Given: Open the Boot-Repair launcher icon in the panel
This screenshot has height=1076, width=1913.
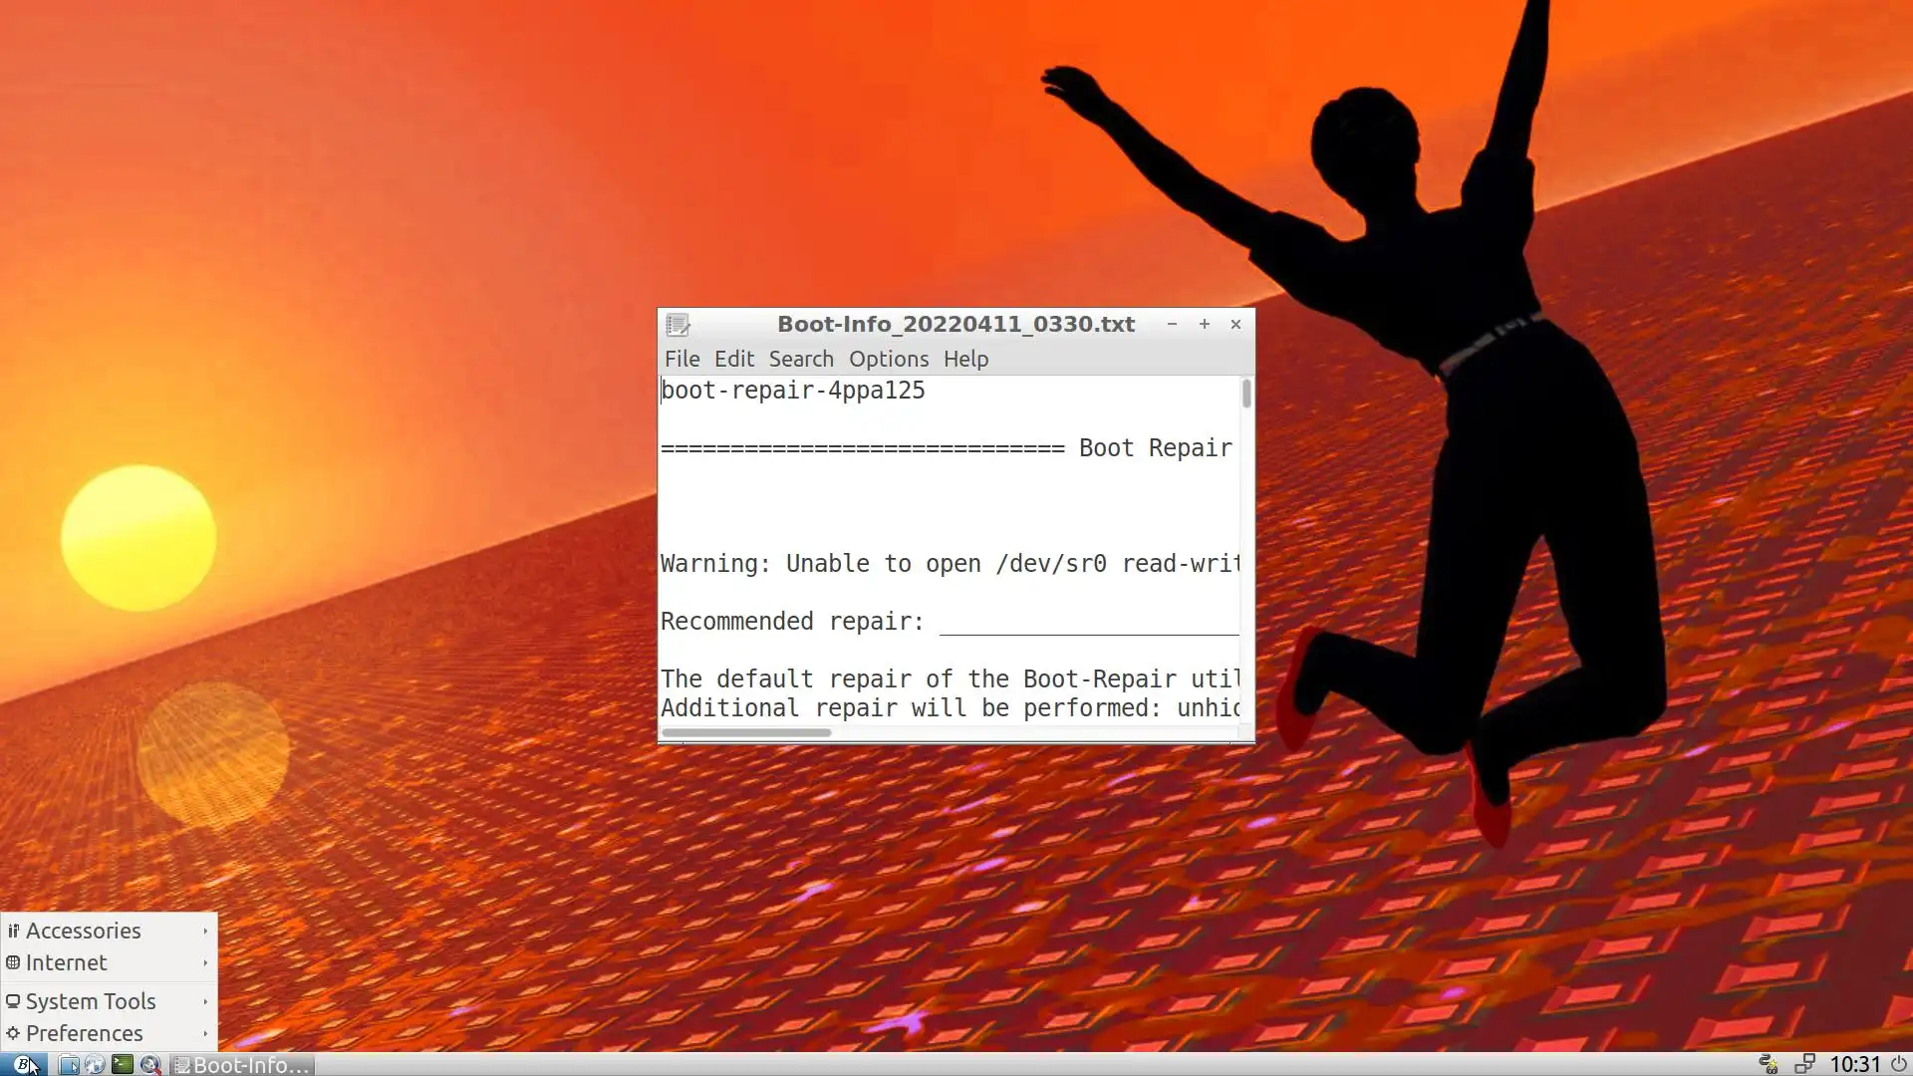Looking at the screenshot, I should click(149, 1064).
